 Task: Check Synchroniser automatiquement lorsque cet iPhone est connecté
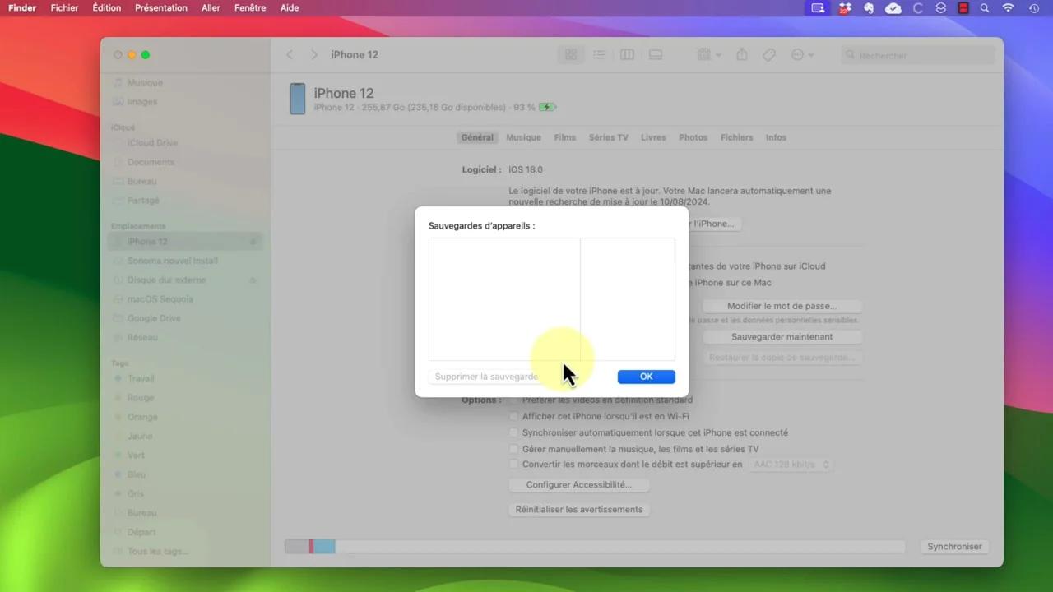513,432
